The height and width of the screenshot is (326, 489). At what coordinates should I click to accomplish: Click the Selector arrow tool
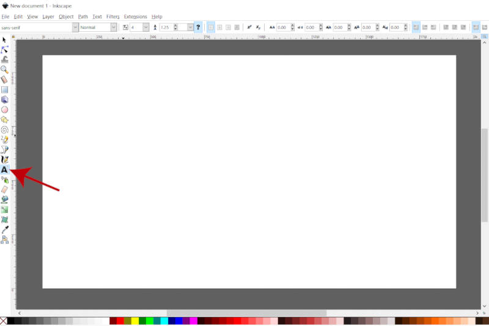pos(4,40)
